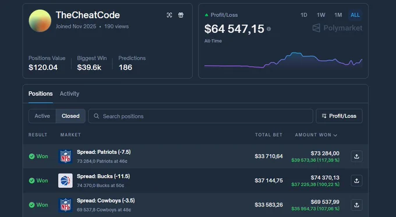Click the 186 Predictions count
The height and width of the screenshot is (217, 396).
(125, 67)
